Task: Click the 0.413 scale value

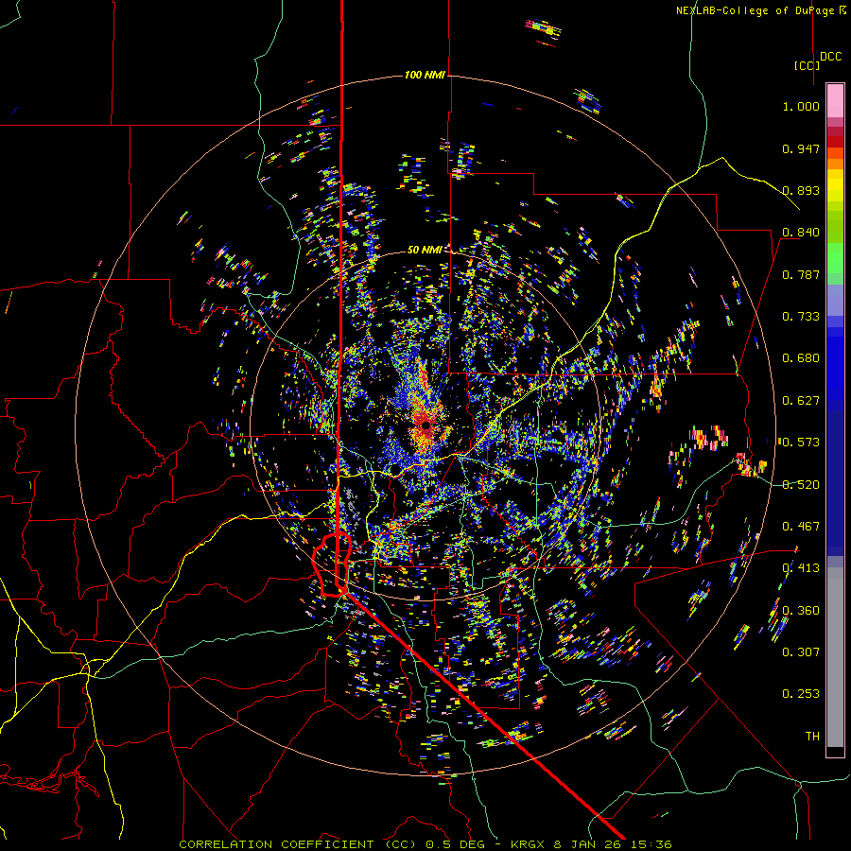Action: [x=801, y=567]
